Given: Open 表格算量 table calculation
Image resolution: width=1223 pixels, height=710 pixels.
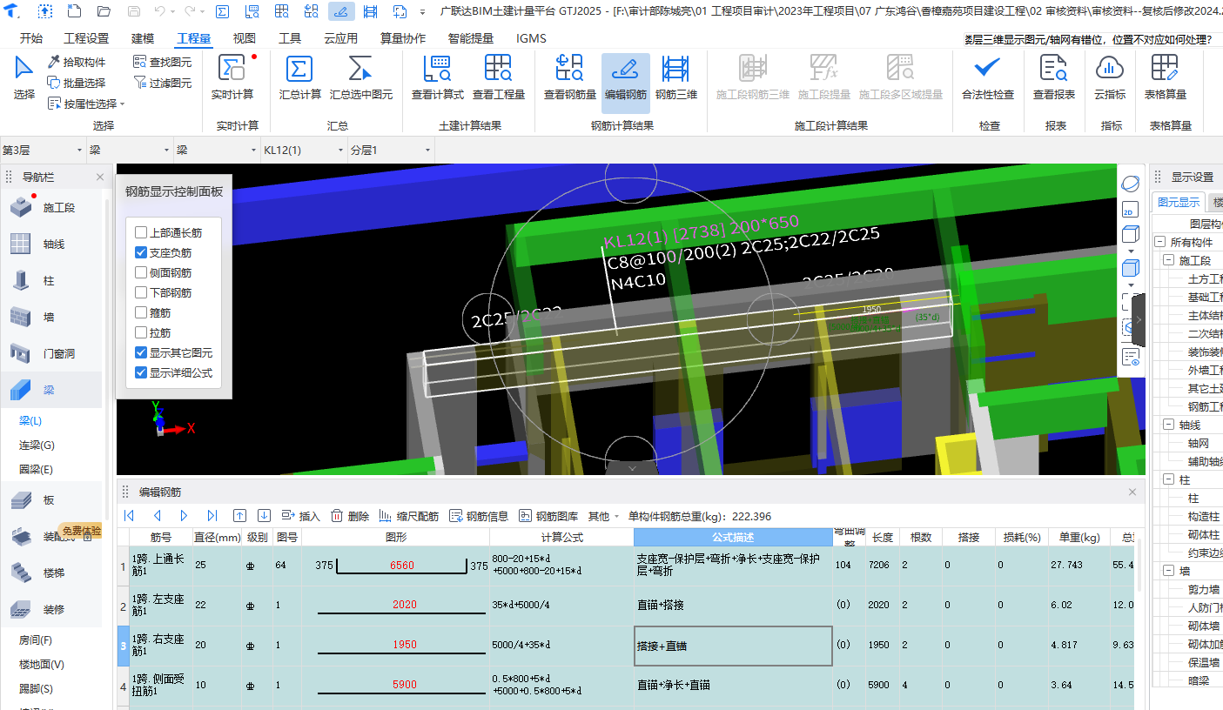Looking at the screenshot, I should (1166, 77).
